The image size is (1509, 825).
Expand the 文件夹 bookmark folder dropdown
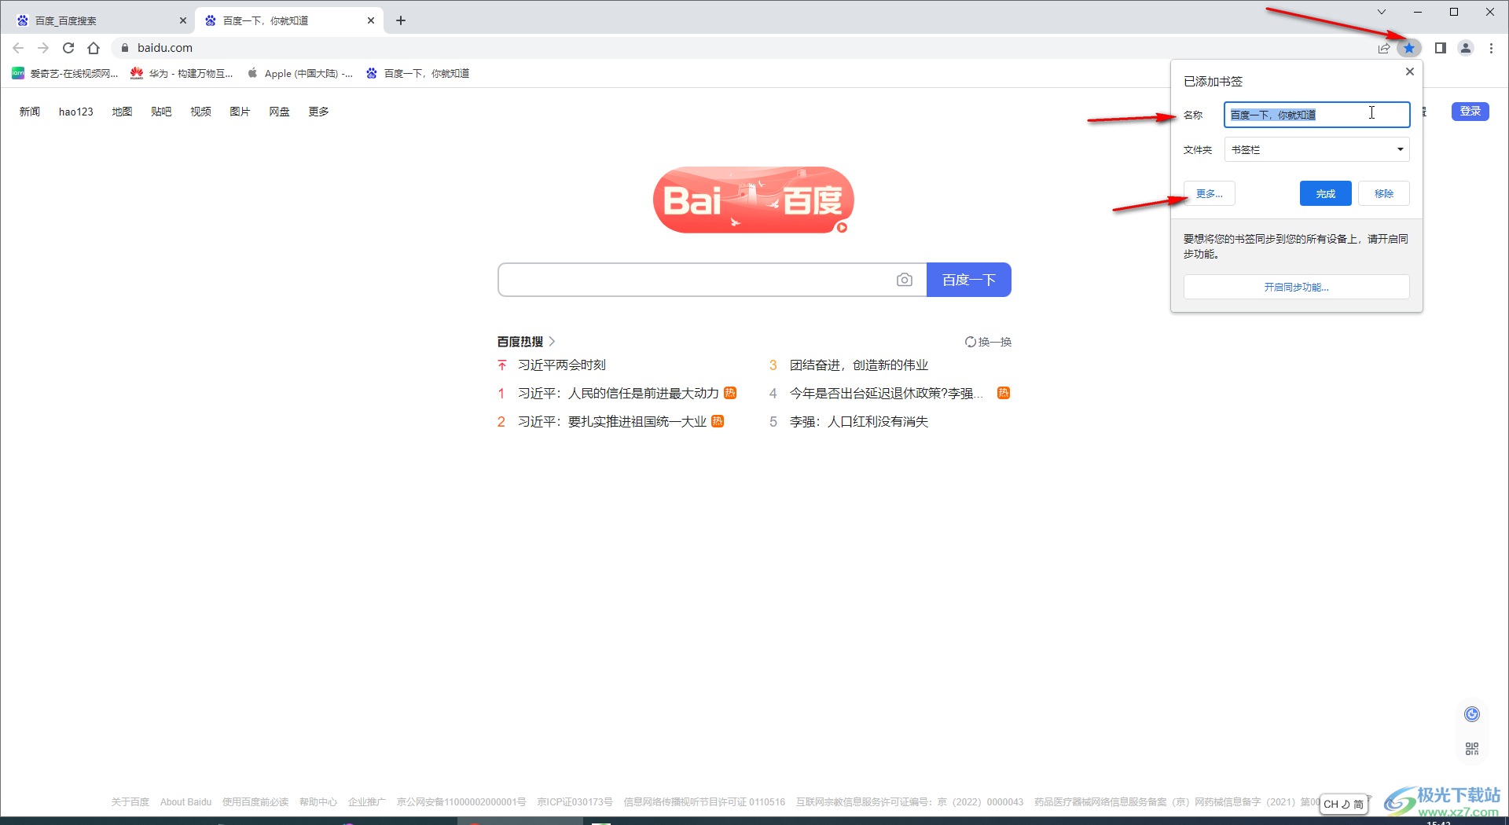pos(1316,149)
